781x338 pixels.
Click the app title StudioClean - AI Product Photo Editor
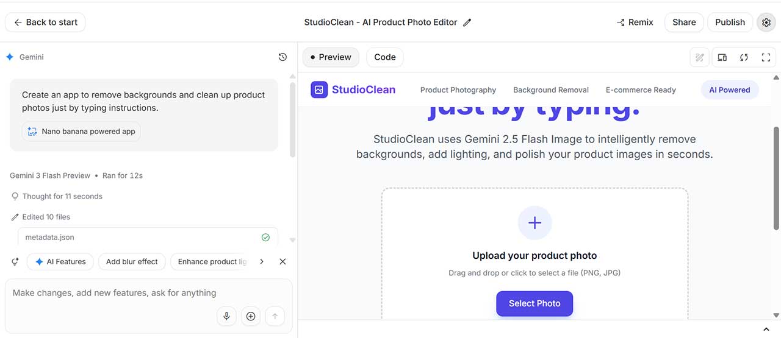(381, 23)
